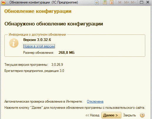
Task: Go back with '<< Назад' button
Action: click(x=92, y=115)
